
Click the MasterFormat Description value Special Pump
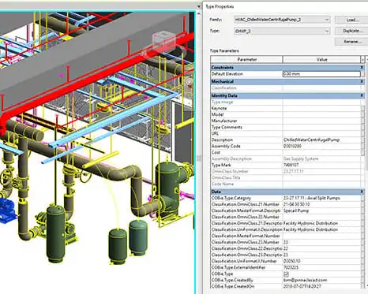pyautogui.click(x=296, y=210)
